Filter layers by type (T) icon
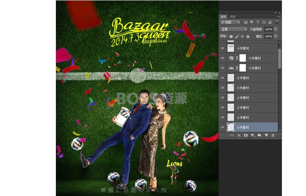Screen dimensions: 306x196 (x=258, y=22)
